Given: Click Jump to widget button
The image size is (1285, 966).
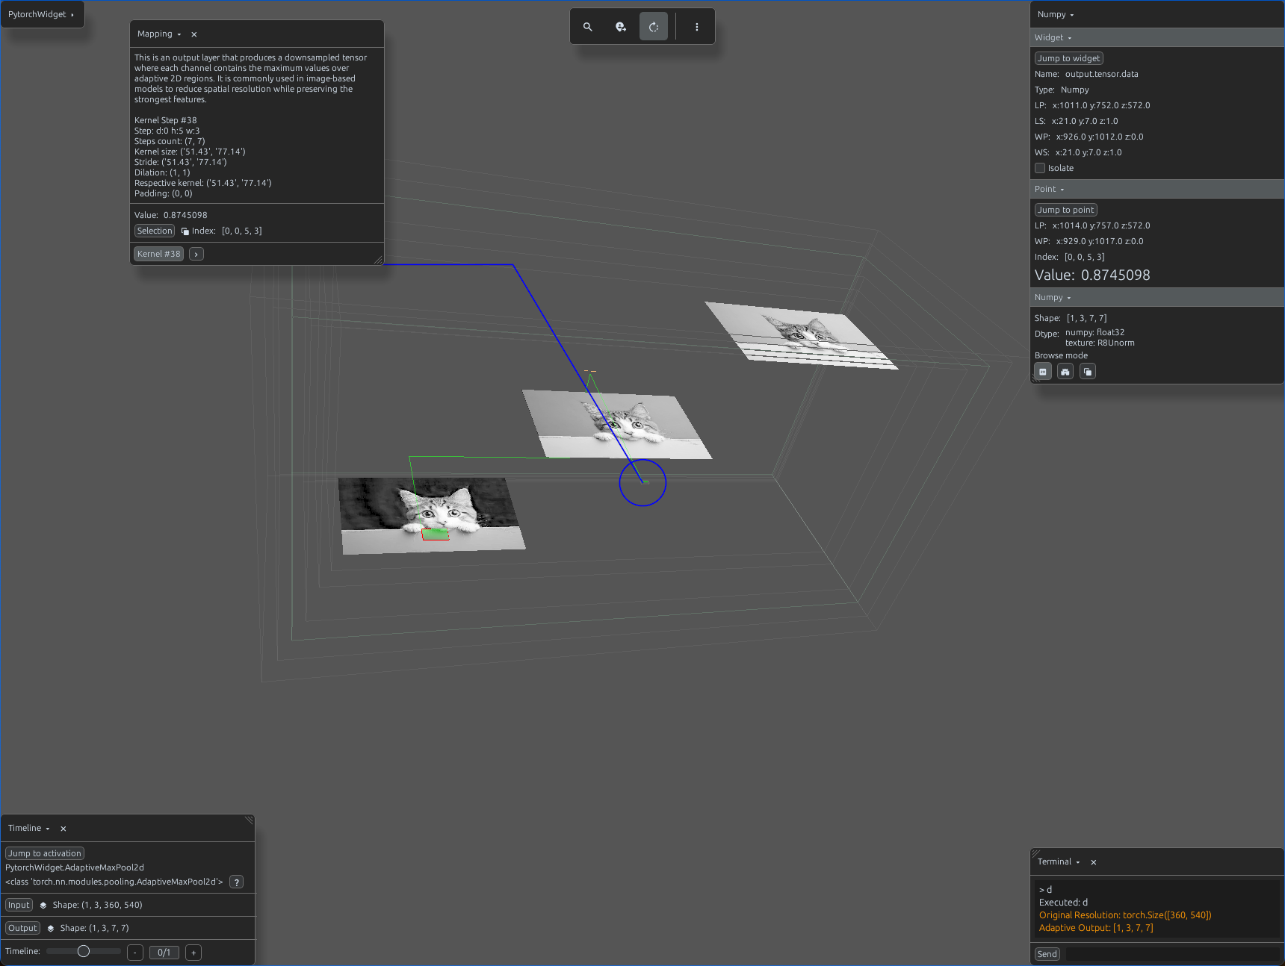Looking at the screenshot, I should point(1069,58).
